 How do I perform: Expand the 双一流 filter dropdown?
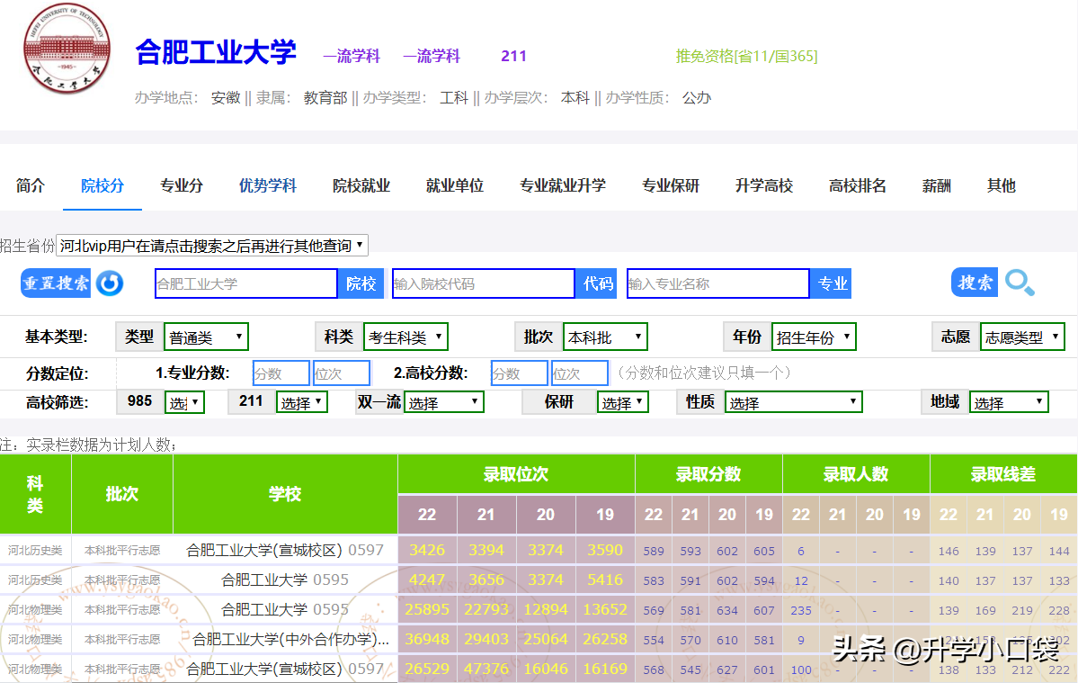pyautogui.click(x=444, y=402)
